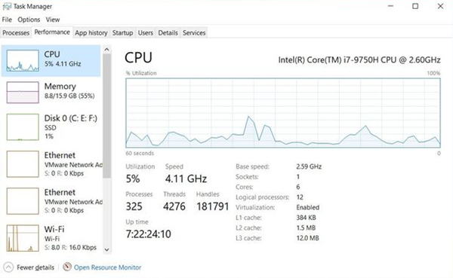Image resolution: width=453 pixels, height=278 pixels.
Task: Select the first Ethernet VMware adapter graph
Action: pos(23,164)
